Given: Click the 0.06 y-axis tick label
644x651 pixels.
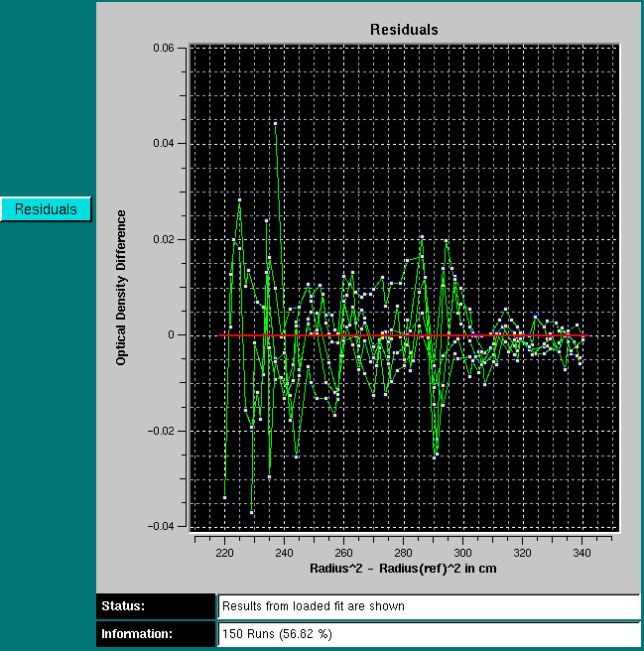Looking at the screenshot, I should coord(163,48).
